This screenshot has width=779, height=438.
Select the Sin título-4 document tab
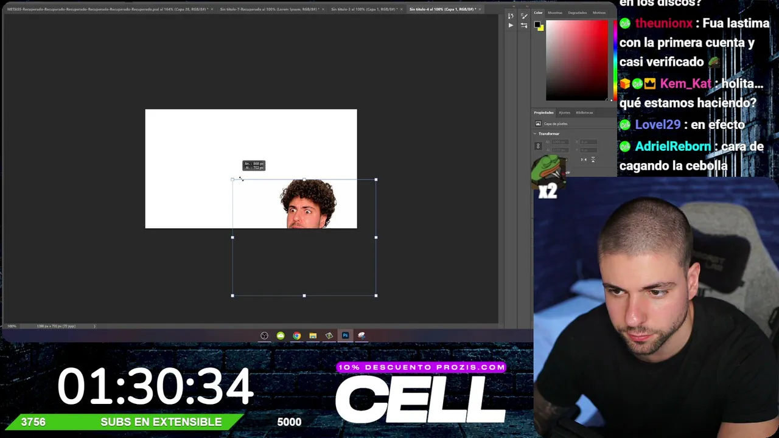pos(443,9)
